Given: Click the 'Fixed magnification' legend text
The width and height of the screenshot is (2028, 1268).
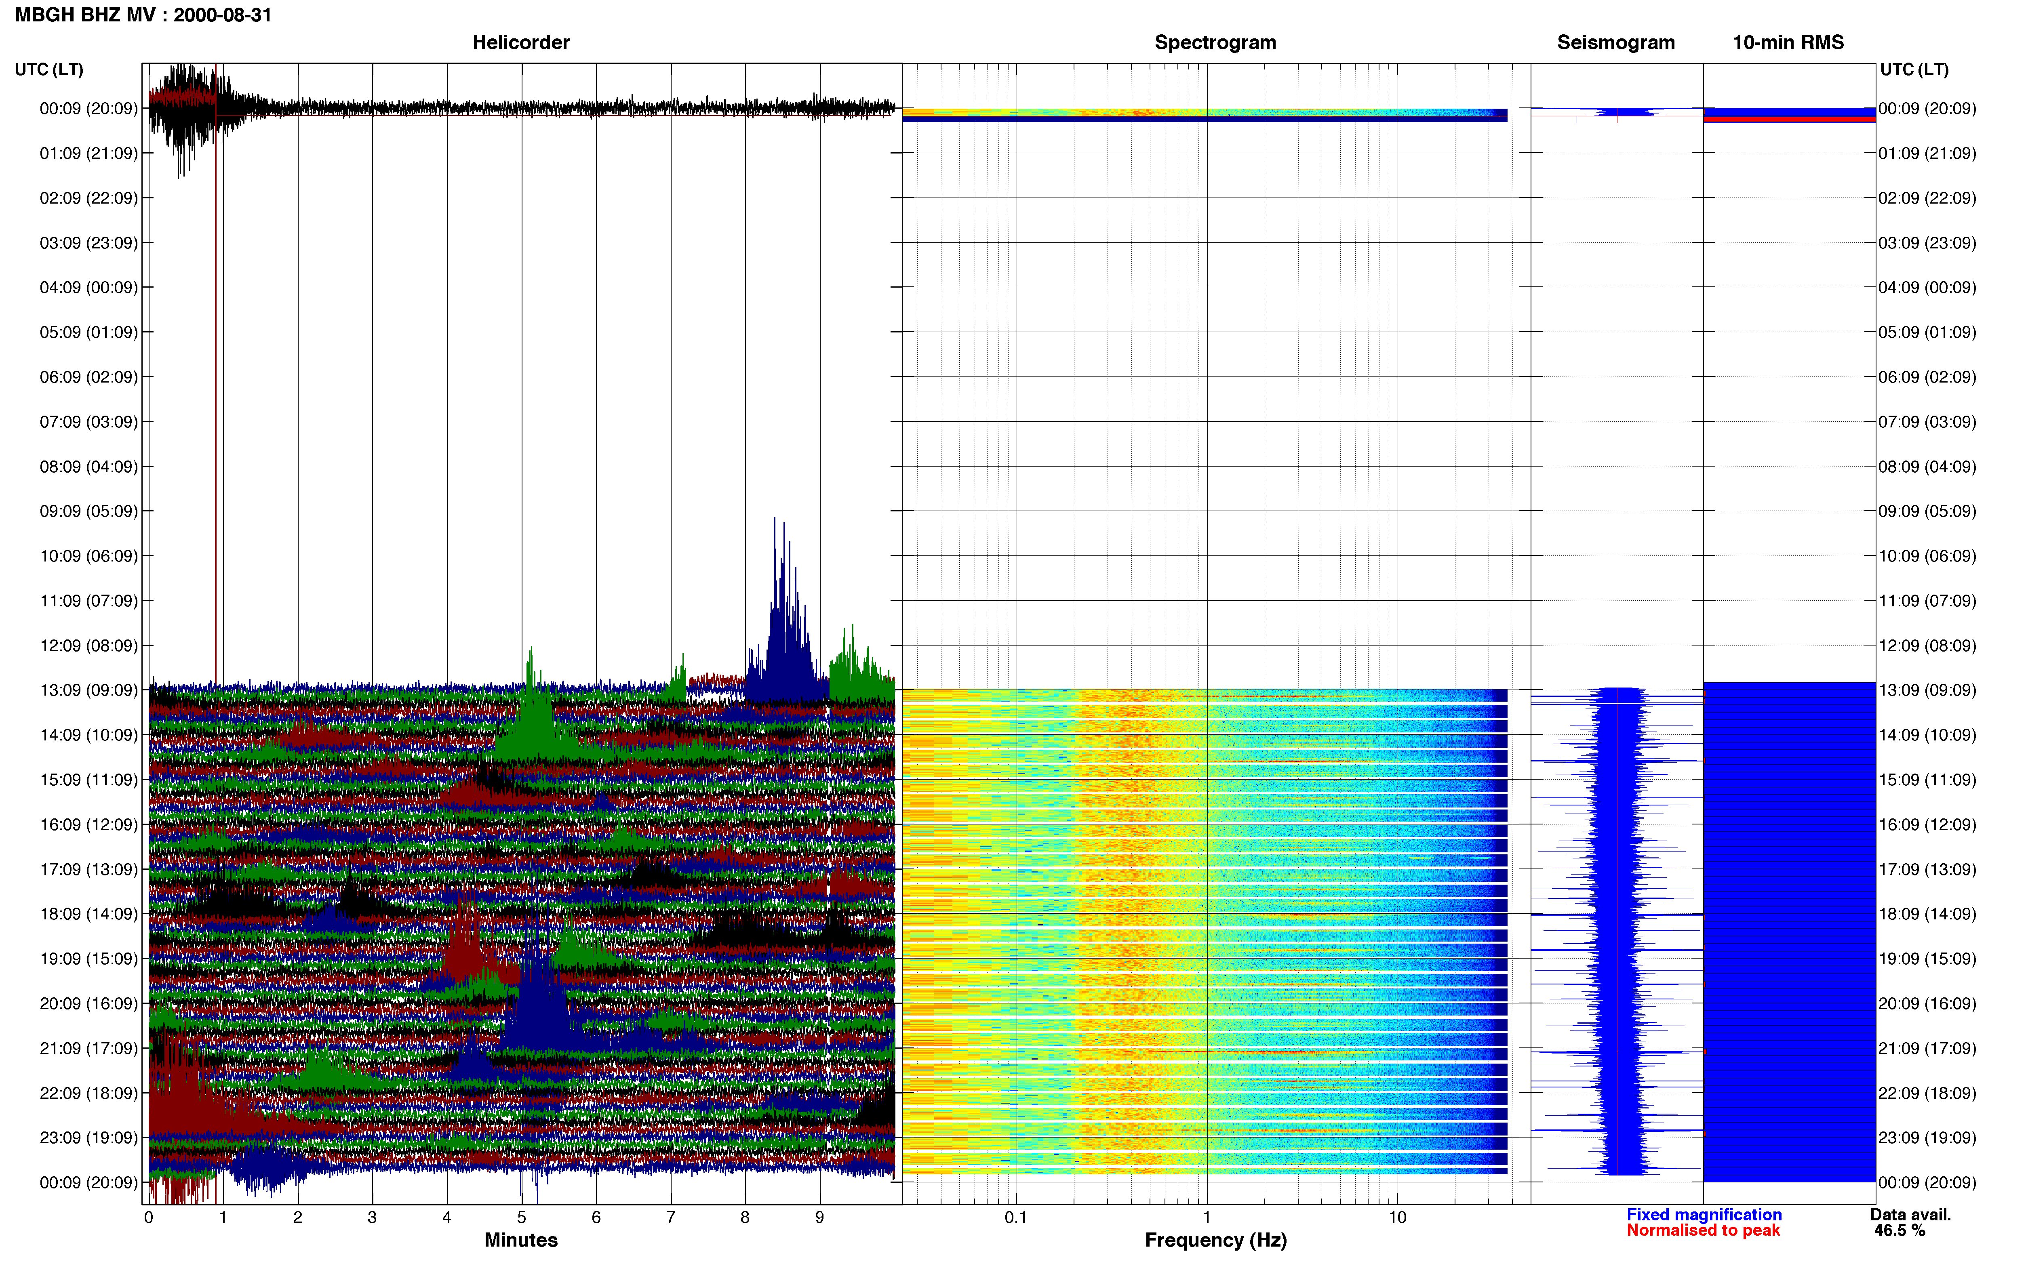Looking at the screenshot, I should (x=1704, y=1214).
